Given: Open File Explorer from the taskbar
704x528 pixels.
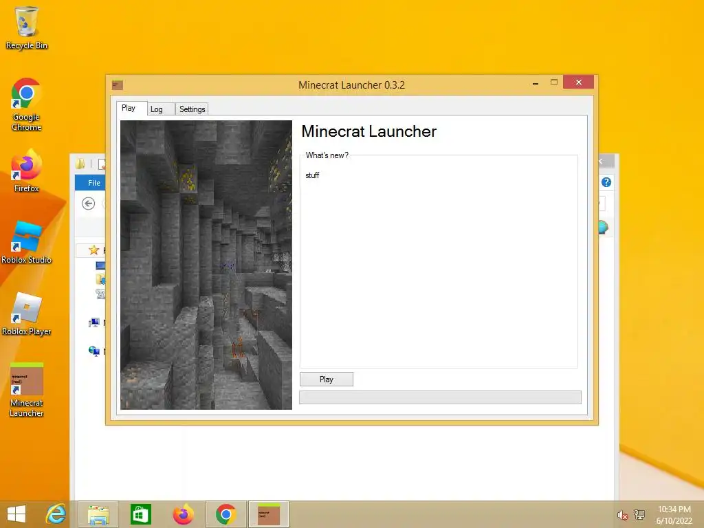Looking at the screenshot, I should pos(98,514).
